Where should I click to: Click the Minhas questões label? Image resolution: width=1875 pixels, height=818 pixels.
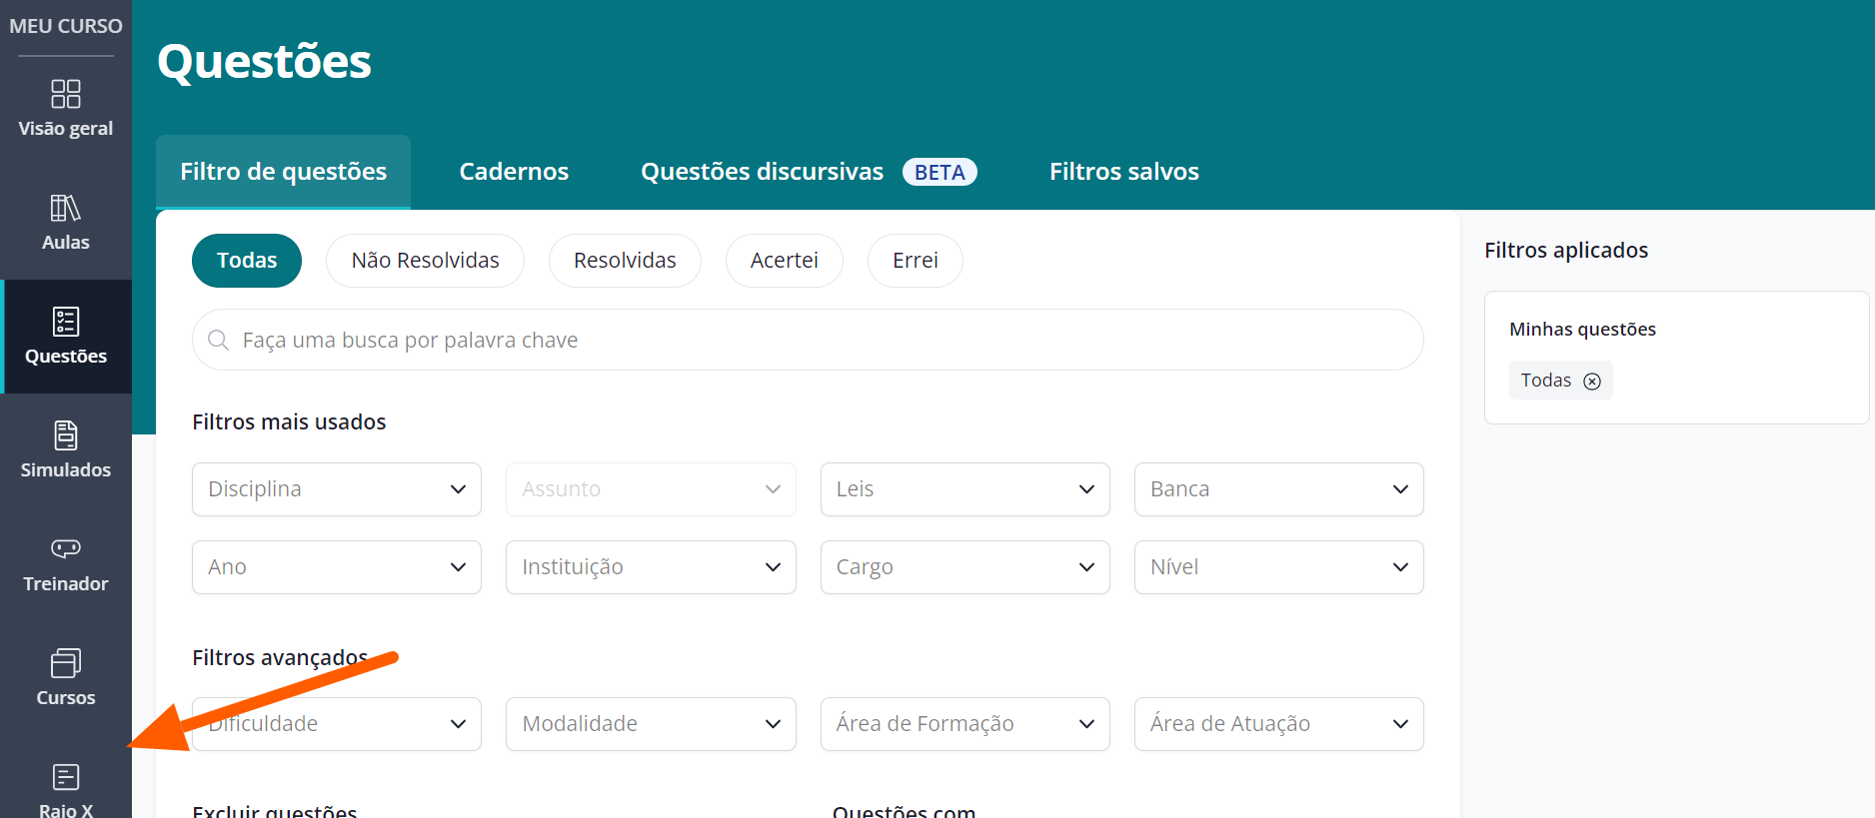(x=1582, y=330)
